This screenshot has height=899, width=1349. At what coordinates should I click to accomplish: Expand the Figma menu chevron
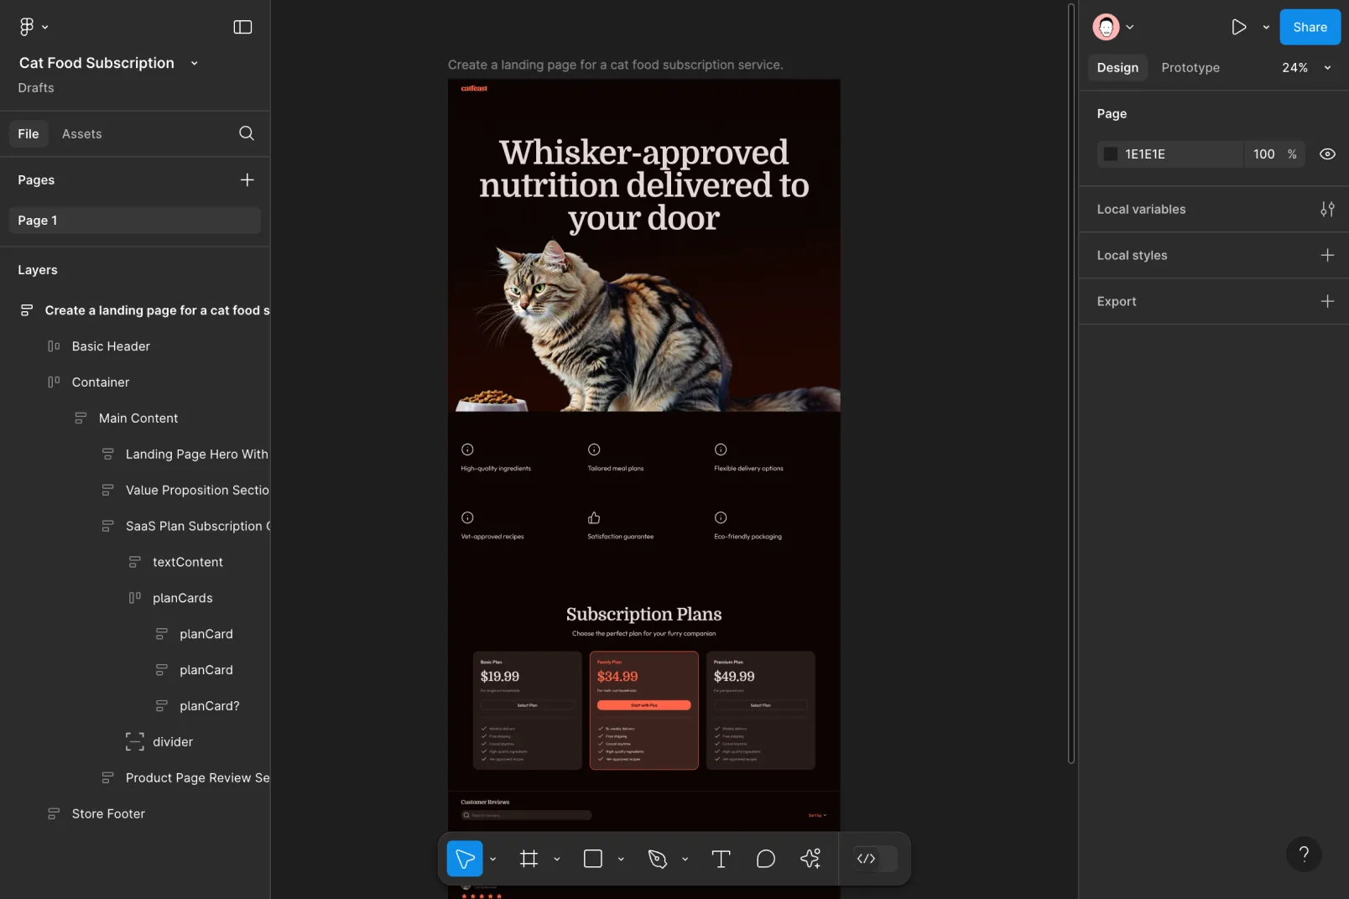click(x=45, y=27)
